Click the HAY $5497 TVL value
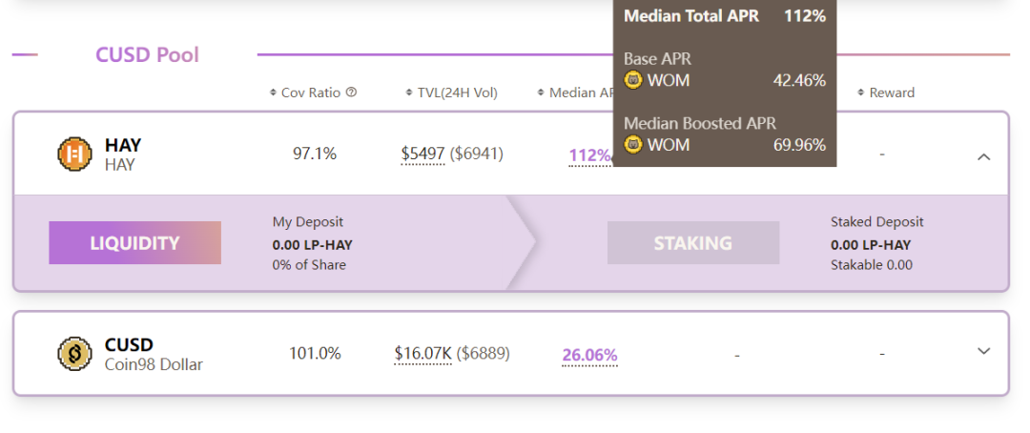 click(422, 154)
